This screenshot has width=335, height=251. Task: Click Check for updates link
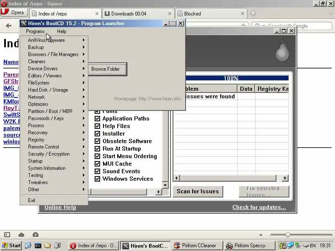(259, 207)
